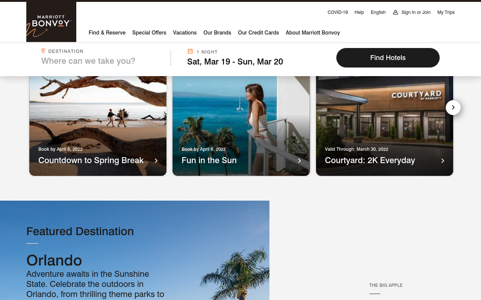This screenshot has width=481, height=300.
Task: Click the destination pin icon
Action: pyautogui.click(x=43, y=51)
